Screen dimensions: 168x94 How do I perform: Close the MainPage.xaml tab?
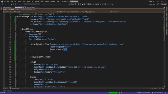pos(25,8)
